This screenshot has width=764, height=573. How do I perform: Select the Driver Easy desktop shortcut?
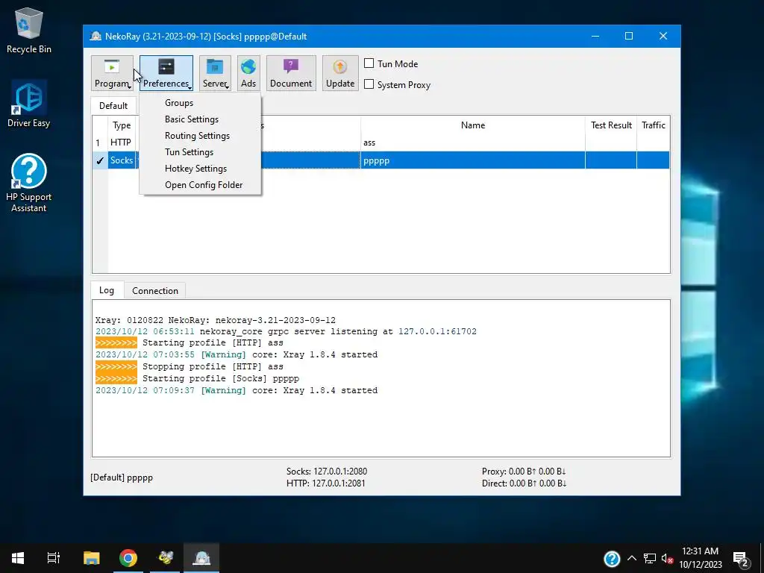(x=29, y=104)
